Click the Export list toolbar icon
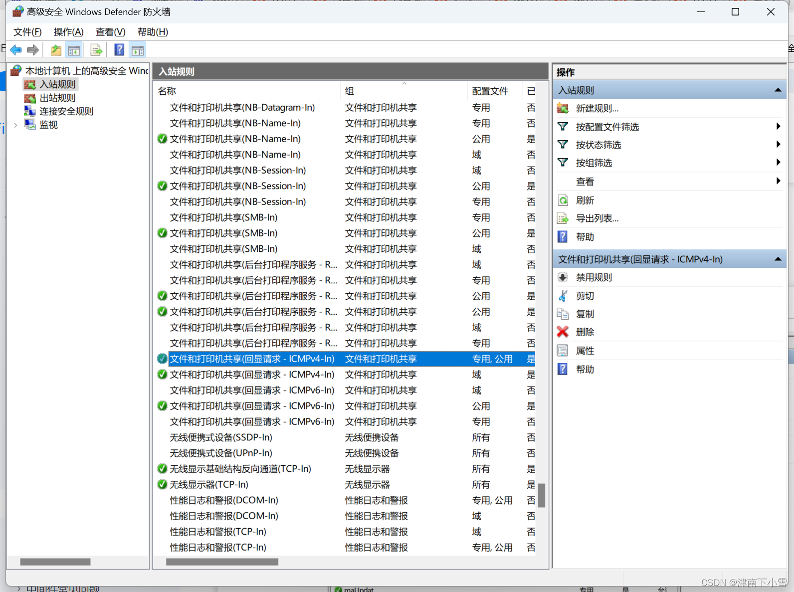 [x=96, y=50]
